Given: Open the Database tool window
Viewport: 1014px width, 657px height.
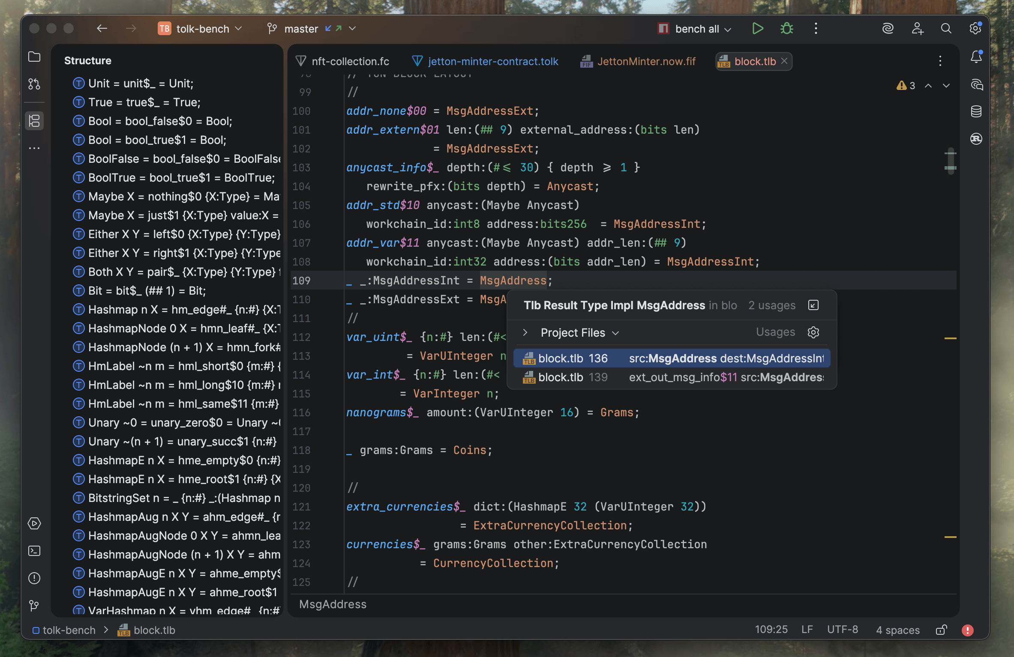Looking at the screenshot, I should pos(976,111).
